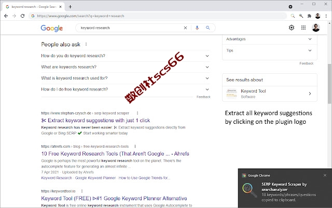
Task: Click the https://keywordtool.io URL text
Action: coord(58,191)
